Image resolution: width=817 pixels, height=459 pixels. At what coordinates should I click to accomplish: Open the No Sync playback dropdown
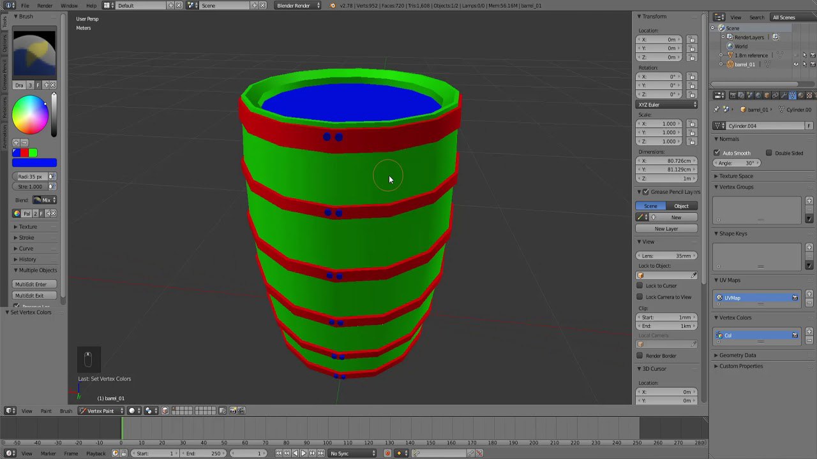point(353,453)
